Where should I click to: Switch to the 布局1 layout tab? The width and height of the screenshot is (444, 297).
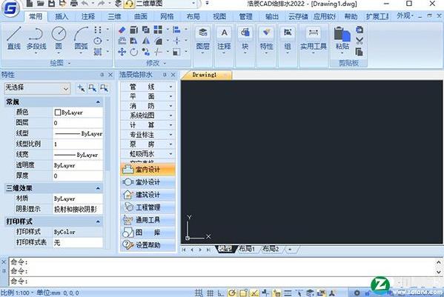tap(247, 249)
